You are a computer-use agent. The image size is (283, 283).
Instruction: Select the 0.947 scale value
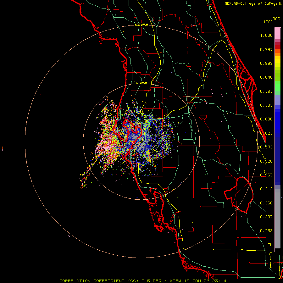coord(266,49)
